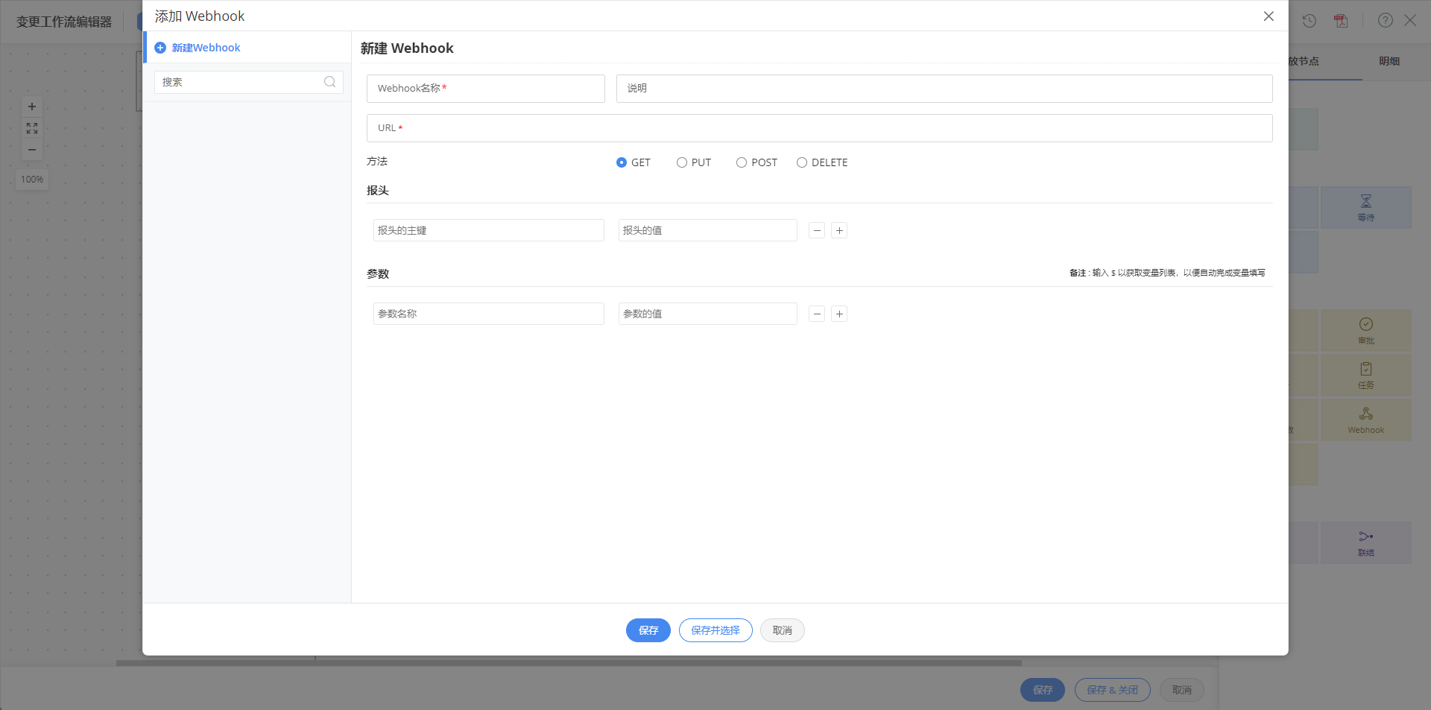Open help icon in editor toolbar
1431x710 pixels.
point(1386,20)
